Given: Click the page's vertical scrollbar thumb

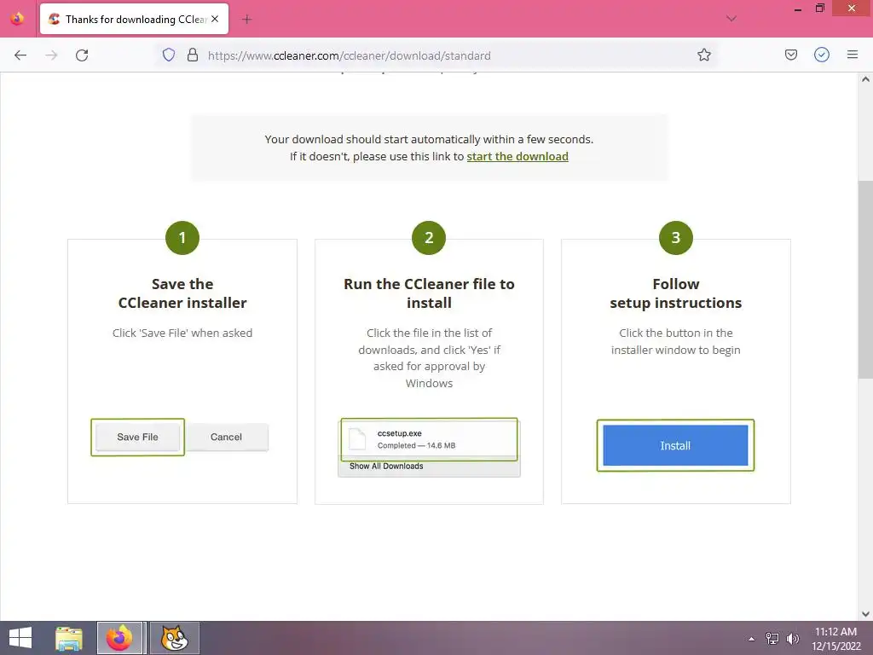Looking at the screenshot, I should (864, 280).
